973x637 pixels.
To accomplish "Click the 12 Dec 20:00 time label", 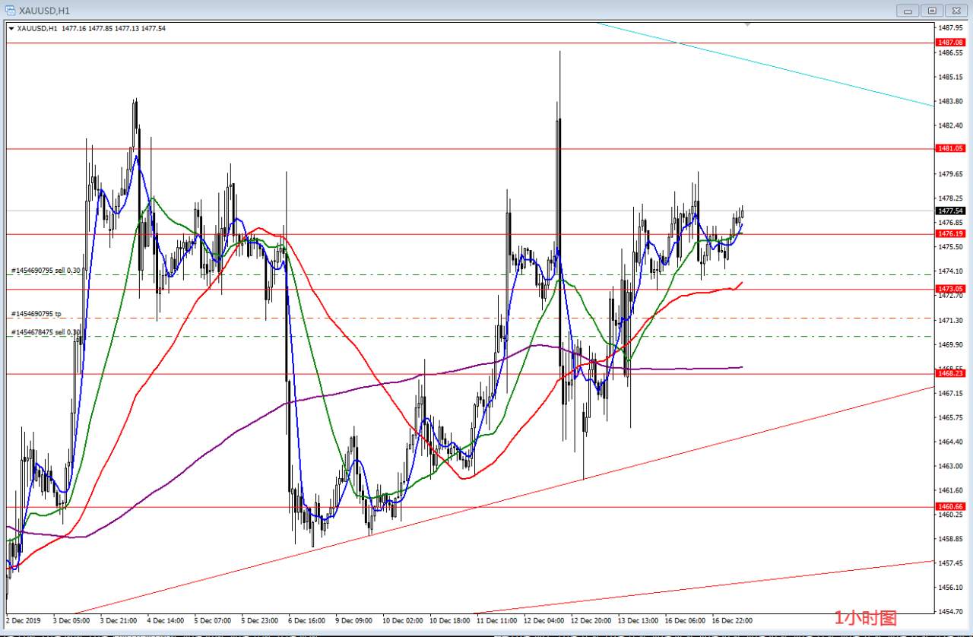I will pyautogui.click(x=590, y=620).
